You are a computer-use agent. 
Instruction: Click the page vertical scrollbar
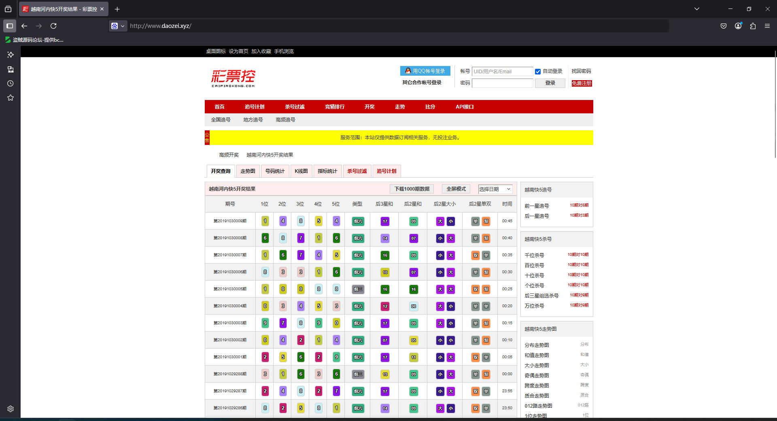[775, 105]
